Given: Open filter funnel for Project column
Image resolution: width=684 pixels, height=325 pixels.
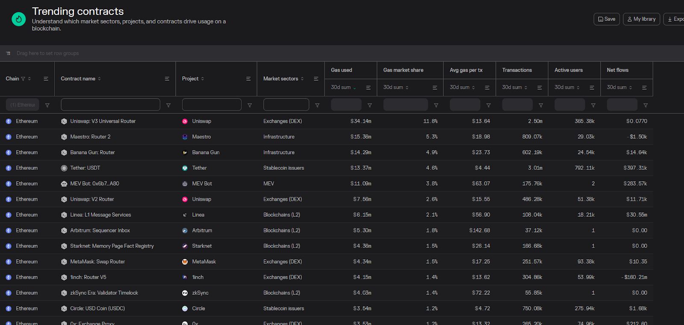Looking at the screenshot, I should [x=250, y=105].
